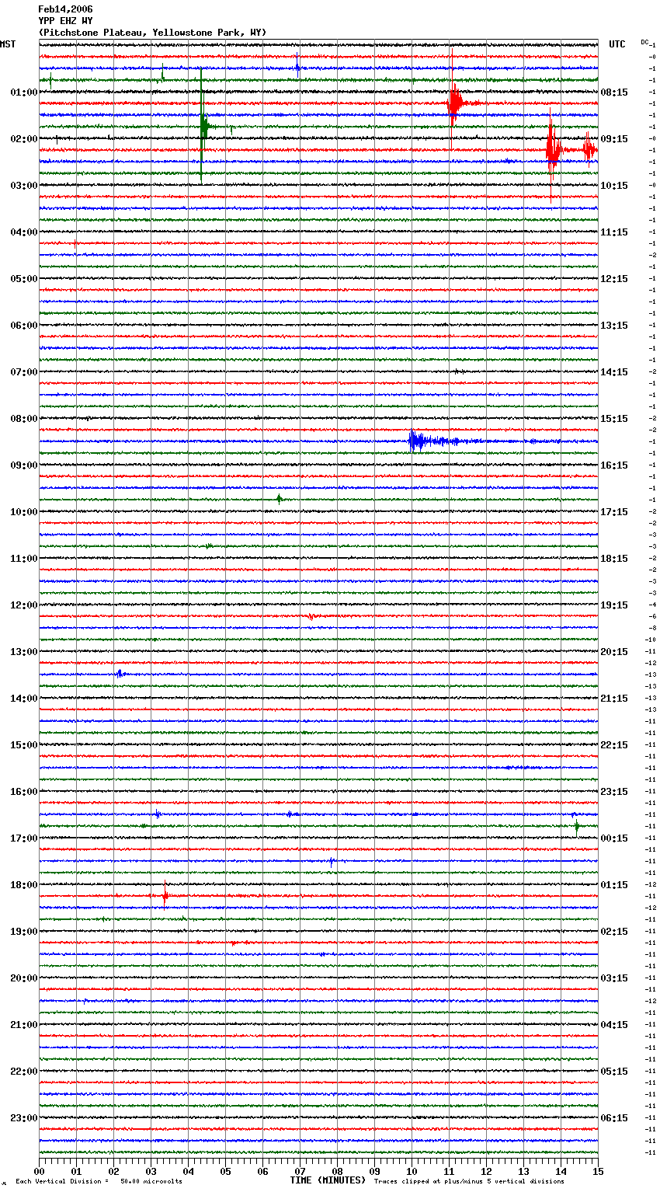Click the DC column header
Viewport: 660px width, 1192px height.
click(x=644, y=42)
